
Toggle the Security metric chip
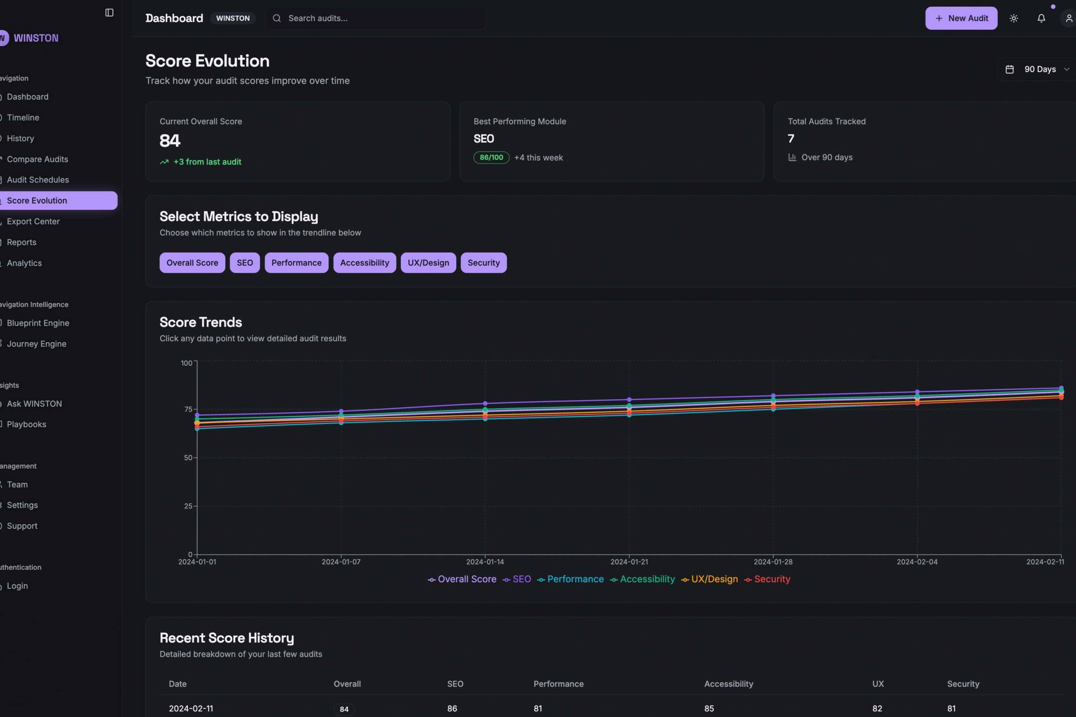click(483, 263)
